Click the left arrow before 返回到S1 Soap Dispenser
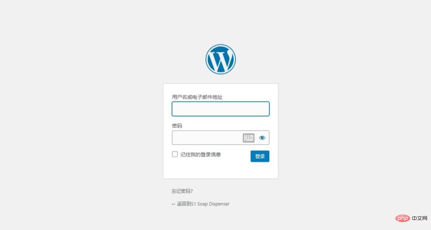Image resolution: width=431 pixels, height=230 pixels. tap(173, 204)
